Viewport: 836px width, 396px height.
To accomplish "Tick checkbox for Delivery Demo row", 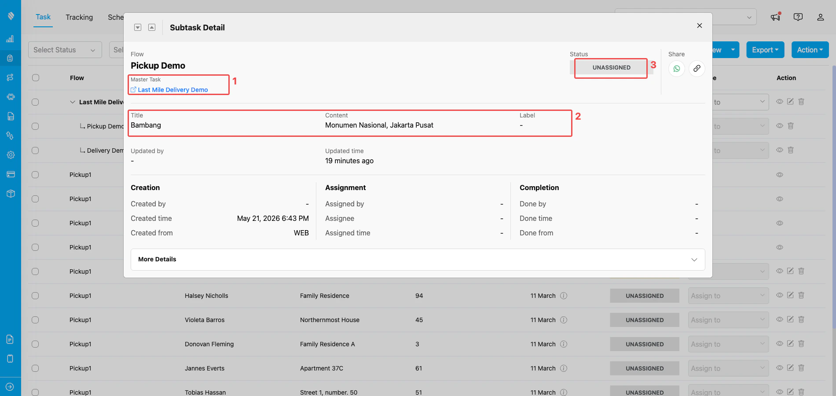I will click(35, 150).
